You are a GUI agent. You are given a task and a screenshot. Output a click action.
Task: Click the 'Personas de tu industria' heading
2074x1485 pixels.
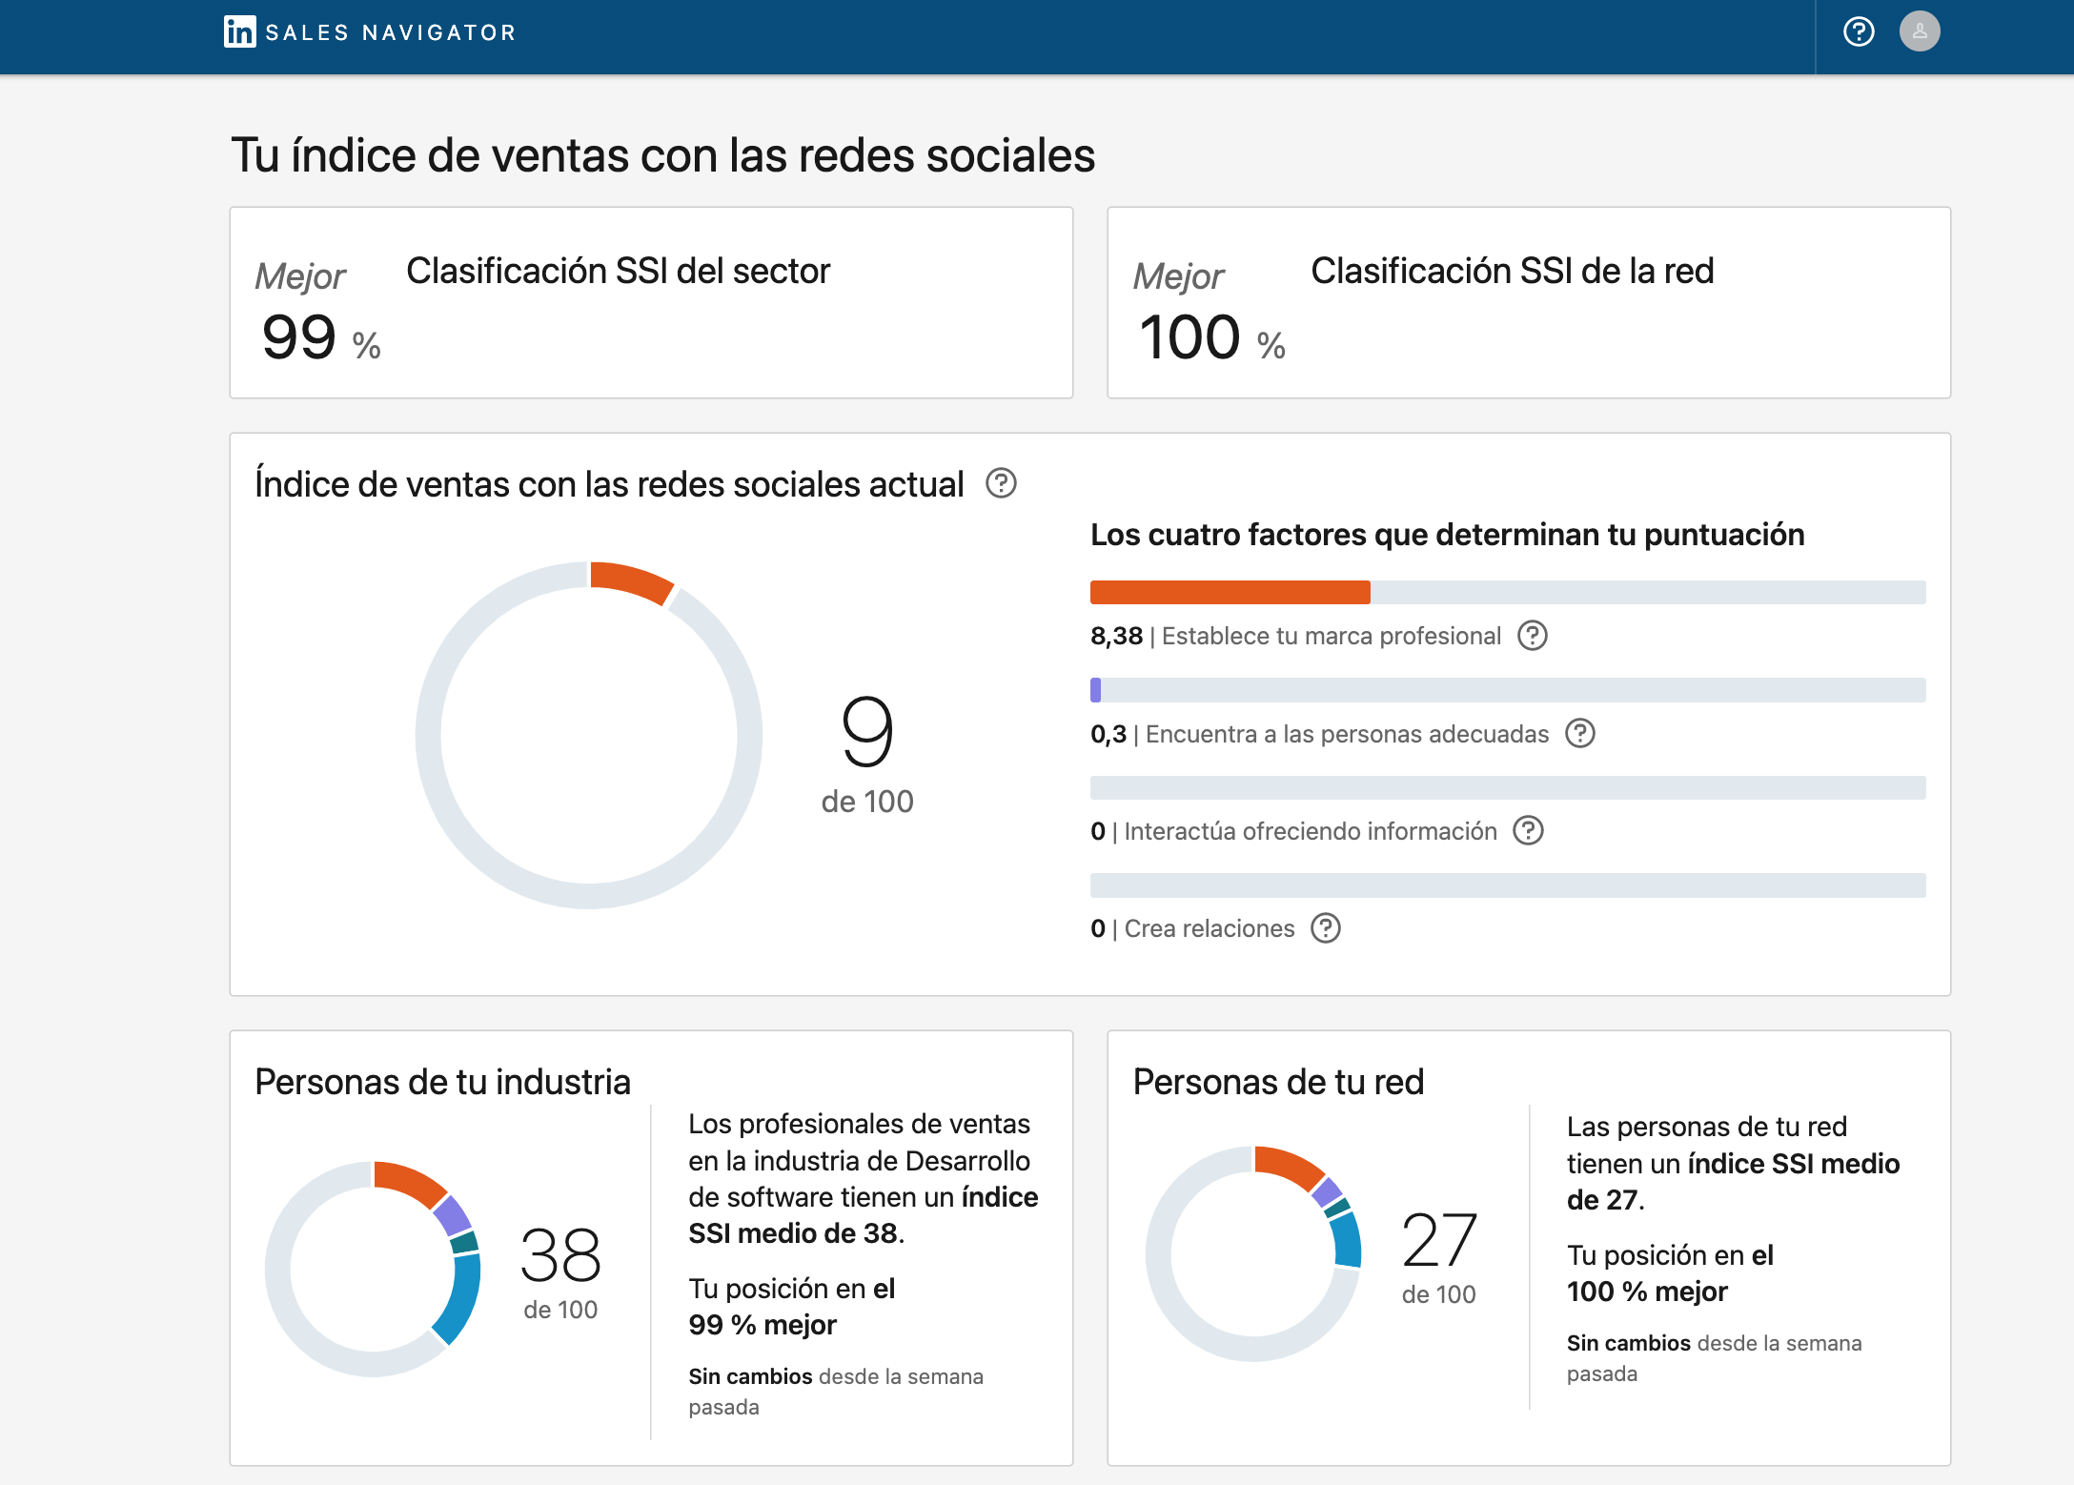443,1082
